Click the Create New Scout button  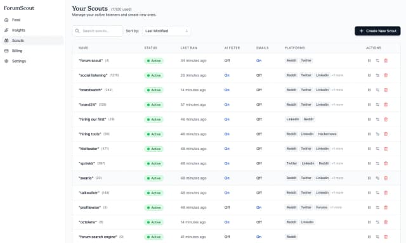[377, 31]
